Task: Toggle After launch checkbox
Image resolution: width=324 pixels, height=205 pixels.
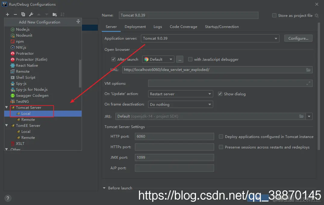Action: 114,60
